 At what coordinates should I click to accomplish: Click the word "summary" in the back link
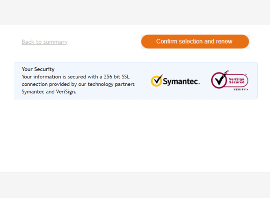pyautogui.click(x=55, y=42)
